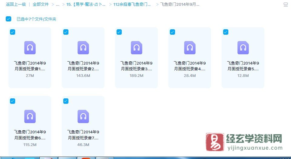Open audio icon of 面授班录音1 file

tap(30, 48)
